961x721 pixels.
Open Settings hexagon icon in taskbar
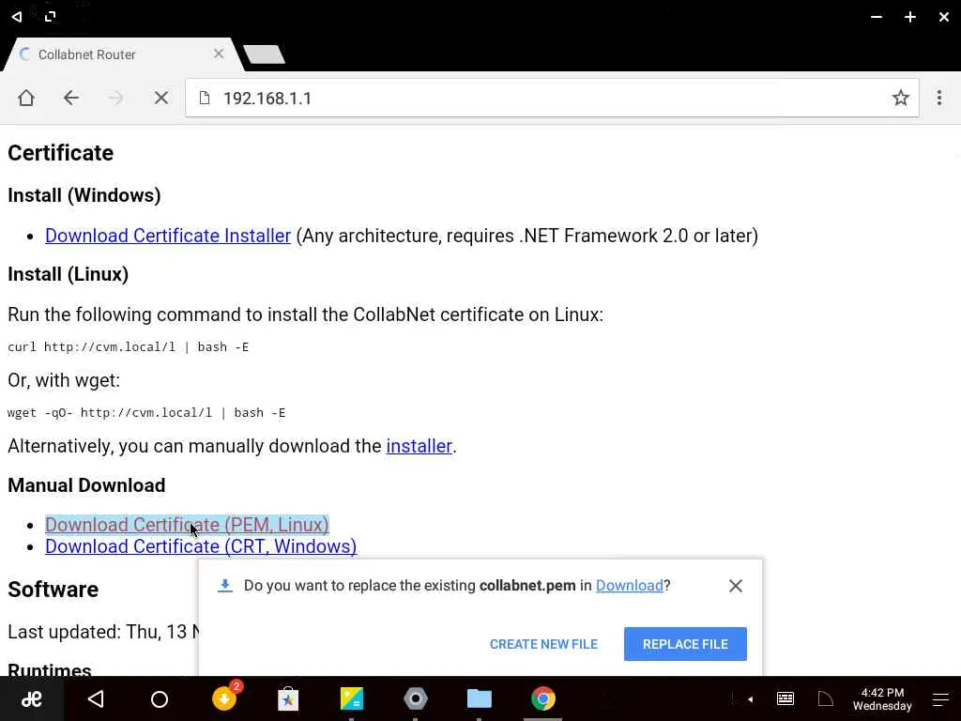coord(416,698)
